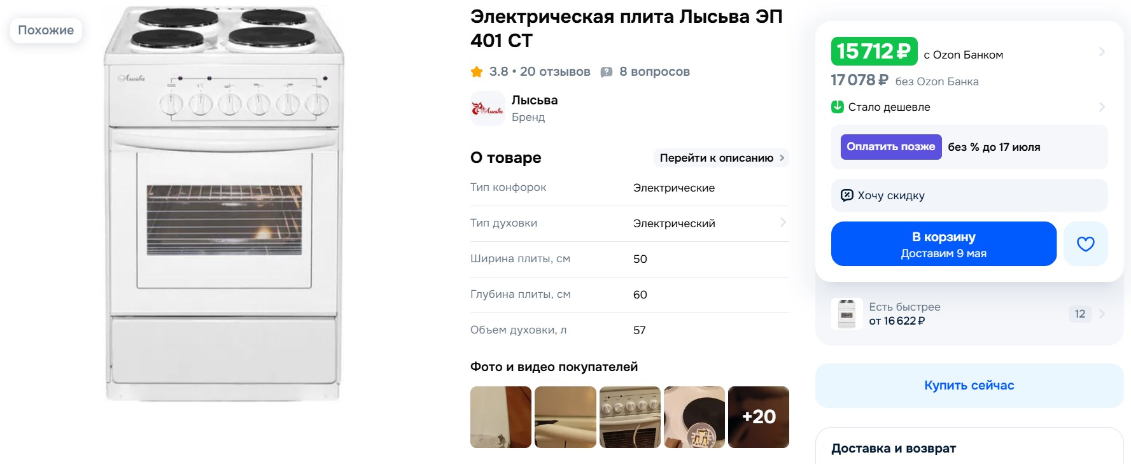Expand the Тип духовки row chevron
Screen dimensions: 1131x464
point(783,223)
